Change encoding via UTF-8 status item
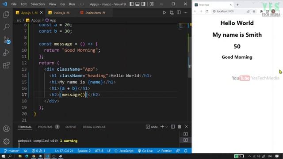Screen dimensions: 283x159 pos(99,151)
